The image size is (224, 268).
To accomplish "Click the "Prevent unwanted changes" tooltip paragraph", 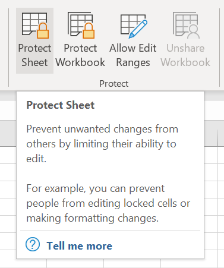I will pyautogui.click(x=102, y=144).
